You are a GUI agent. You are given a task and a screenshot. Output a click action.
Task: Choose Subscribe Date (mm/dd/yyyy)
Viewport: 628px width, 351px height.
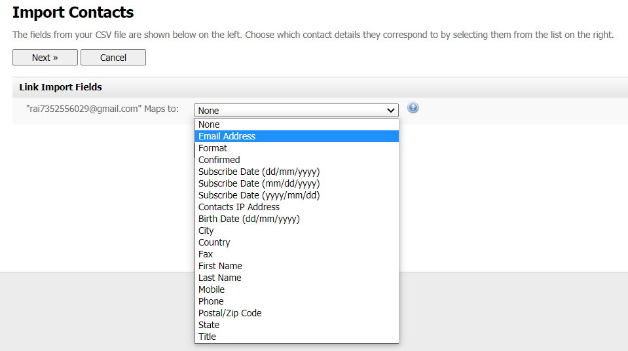(297, 183)
